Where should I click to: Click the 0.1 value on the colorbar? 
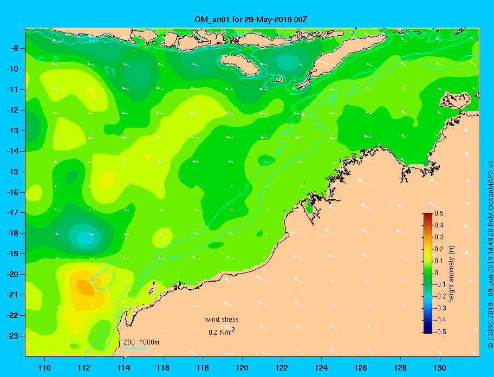tap(439, 261)
